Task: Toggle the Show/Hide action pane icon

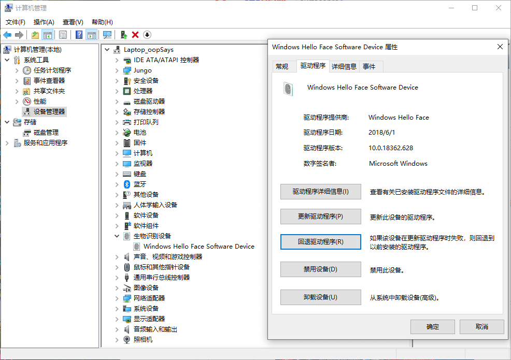Action: point(92,35)
